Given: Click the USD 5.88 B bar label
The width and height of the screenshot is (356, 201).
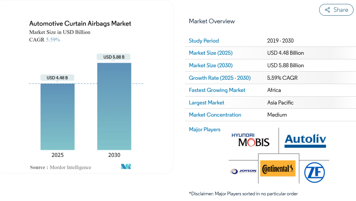Looking at the screenshot, I should [114, 57].
